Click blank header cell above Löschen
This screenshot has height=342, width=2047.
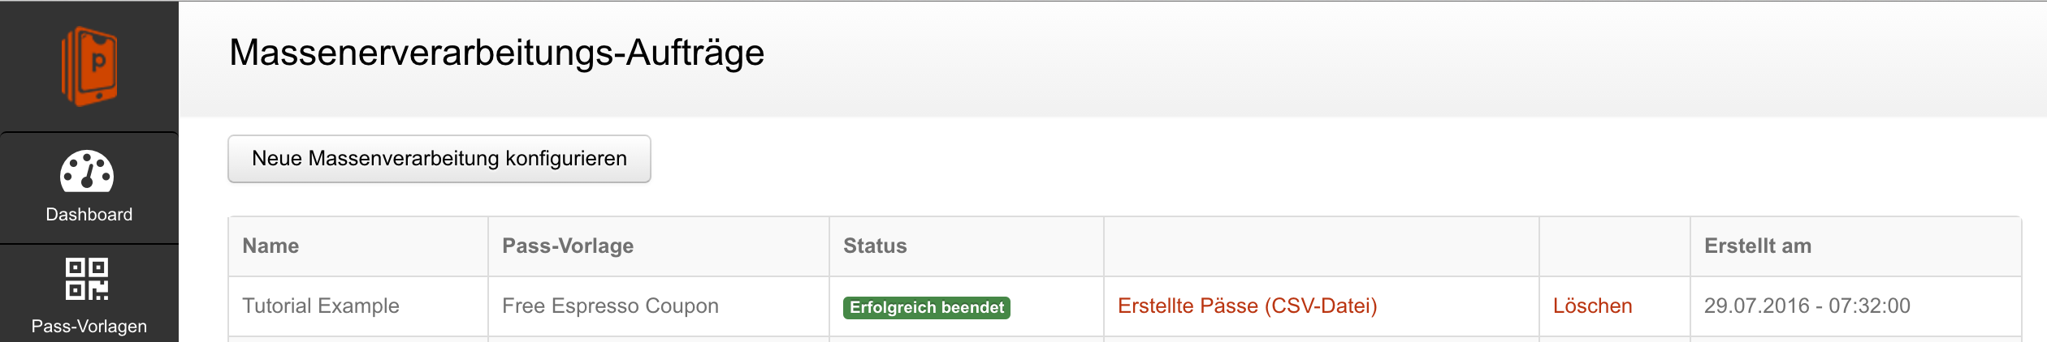[1615, 246]
